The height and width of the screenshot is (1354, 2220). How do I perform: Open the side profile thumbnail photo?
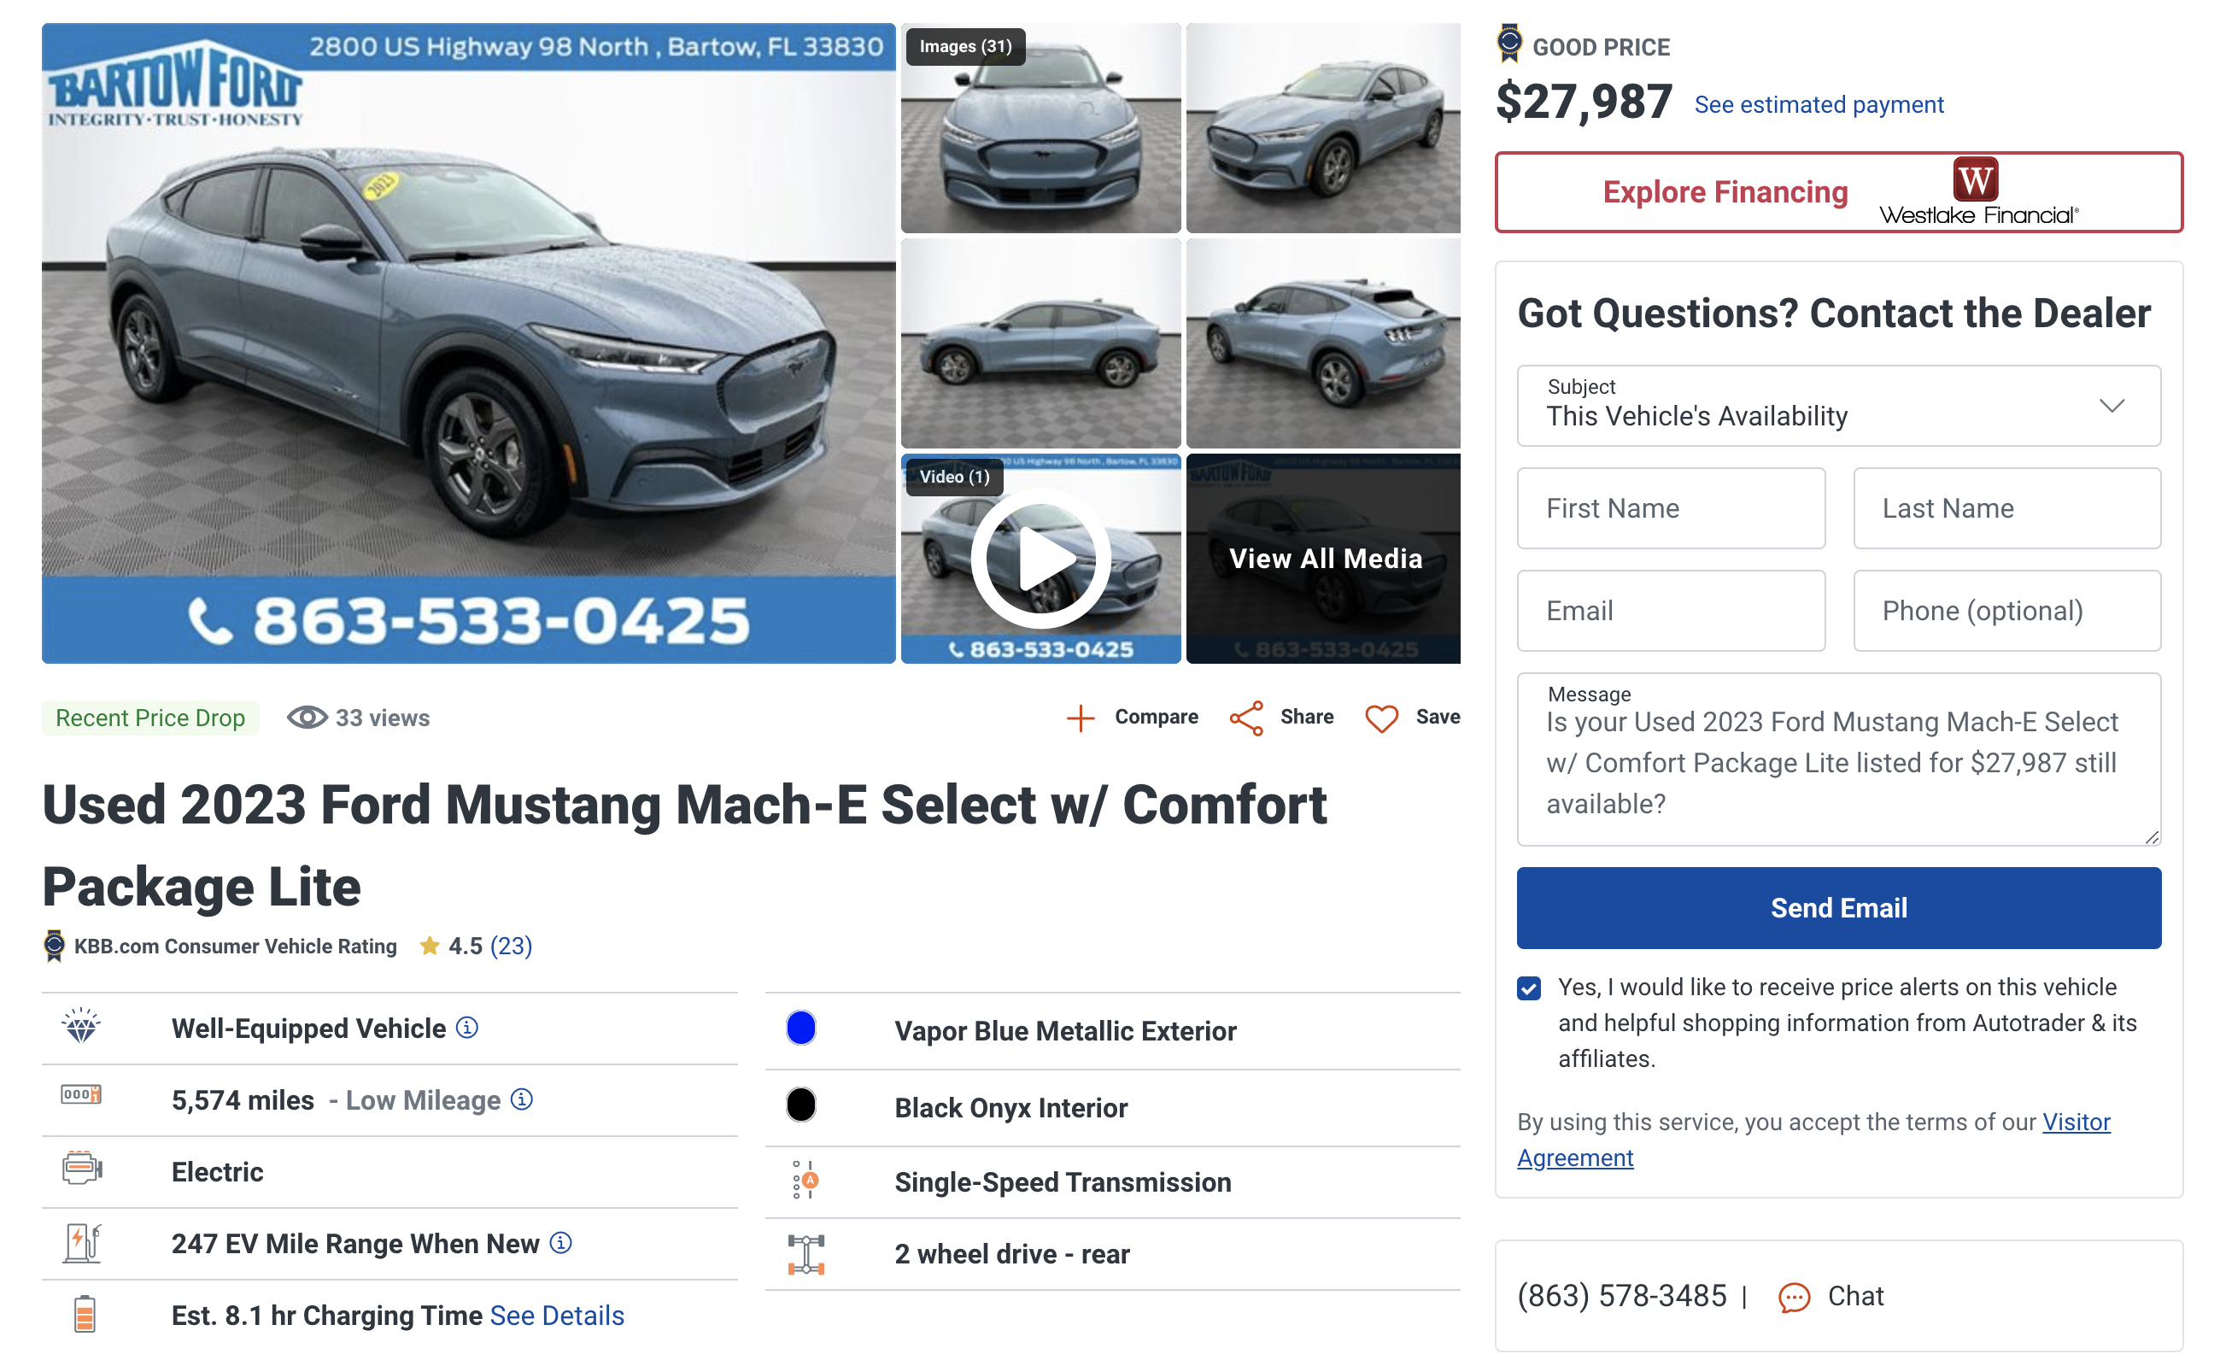pyautogui.click(x=1040, y=343)
